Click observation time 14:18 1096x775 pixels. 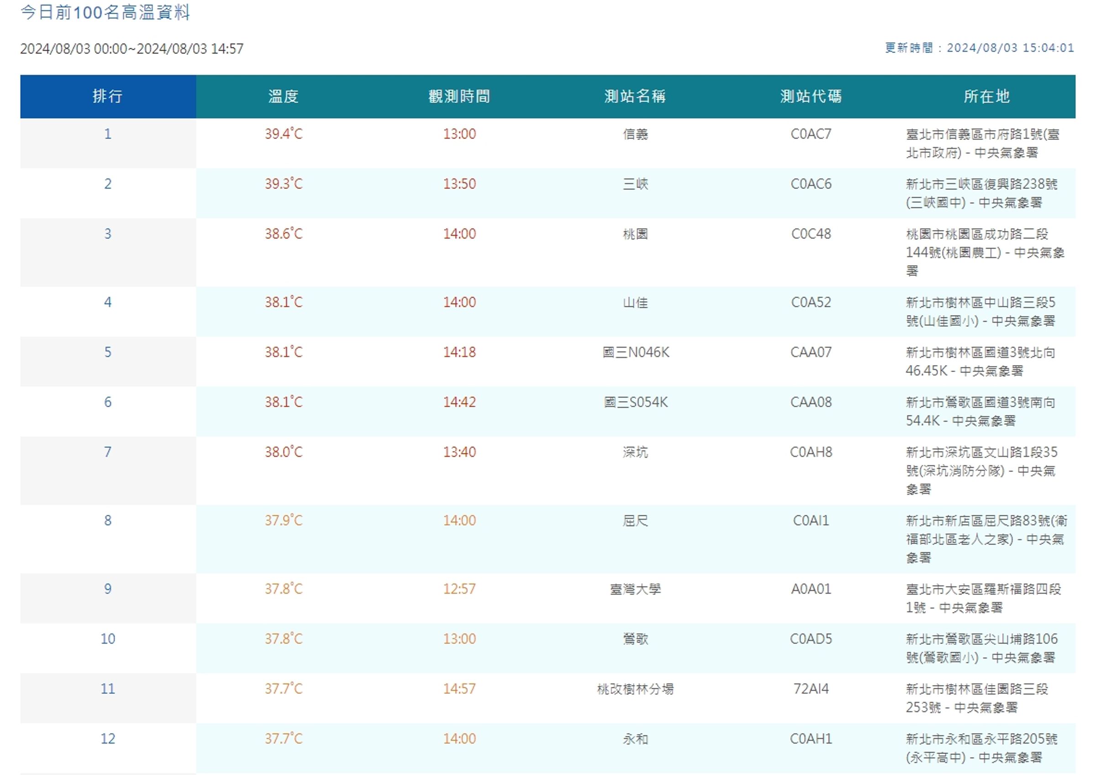[x=459, y=352]
